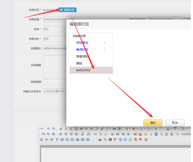Toggle italic text formatting
The width and height of the screenshot is (193, 162).
tap(66, 129)
